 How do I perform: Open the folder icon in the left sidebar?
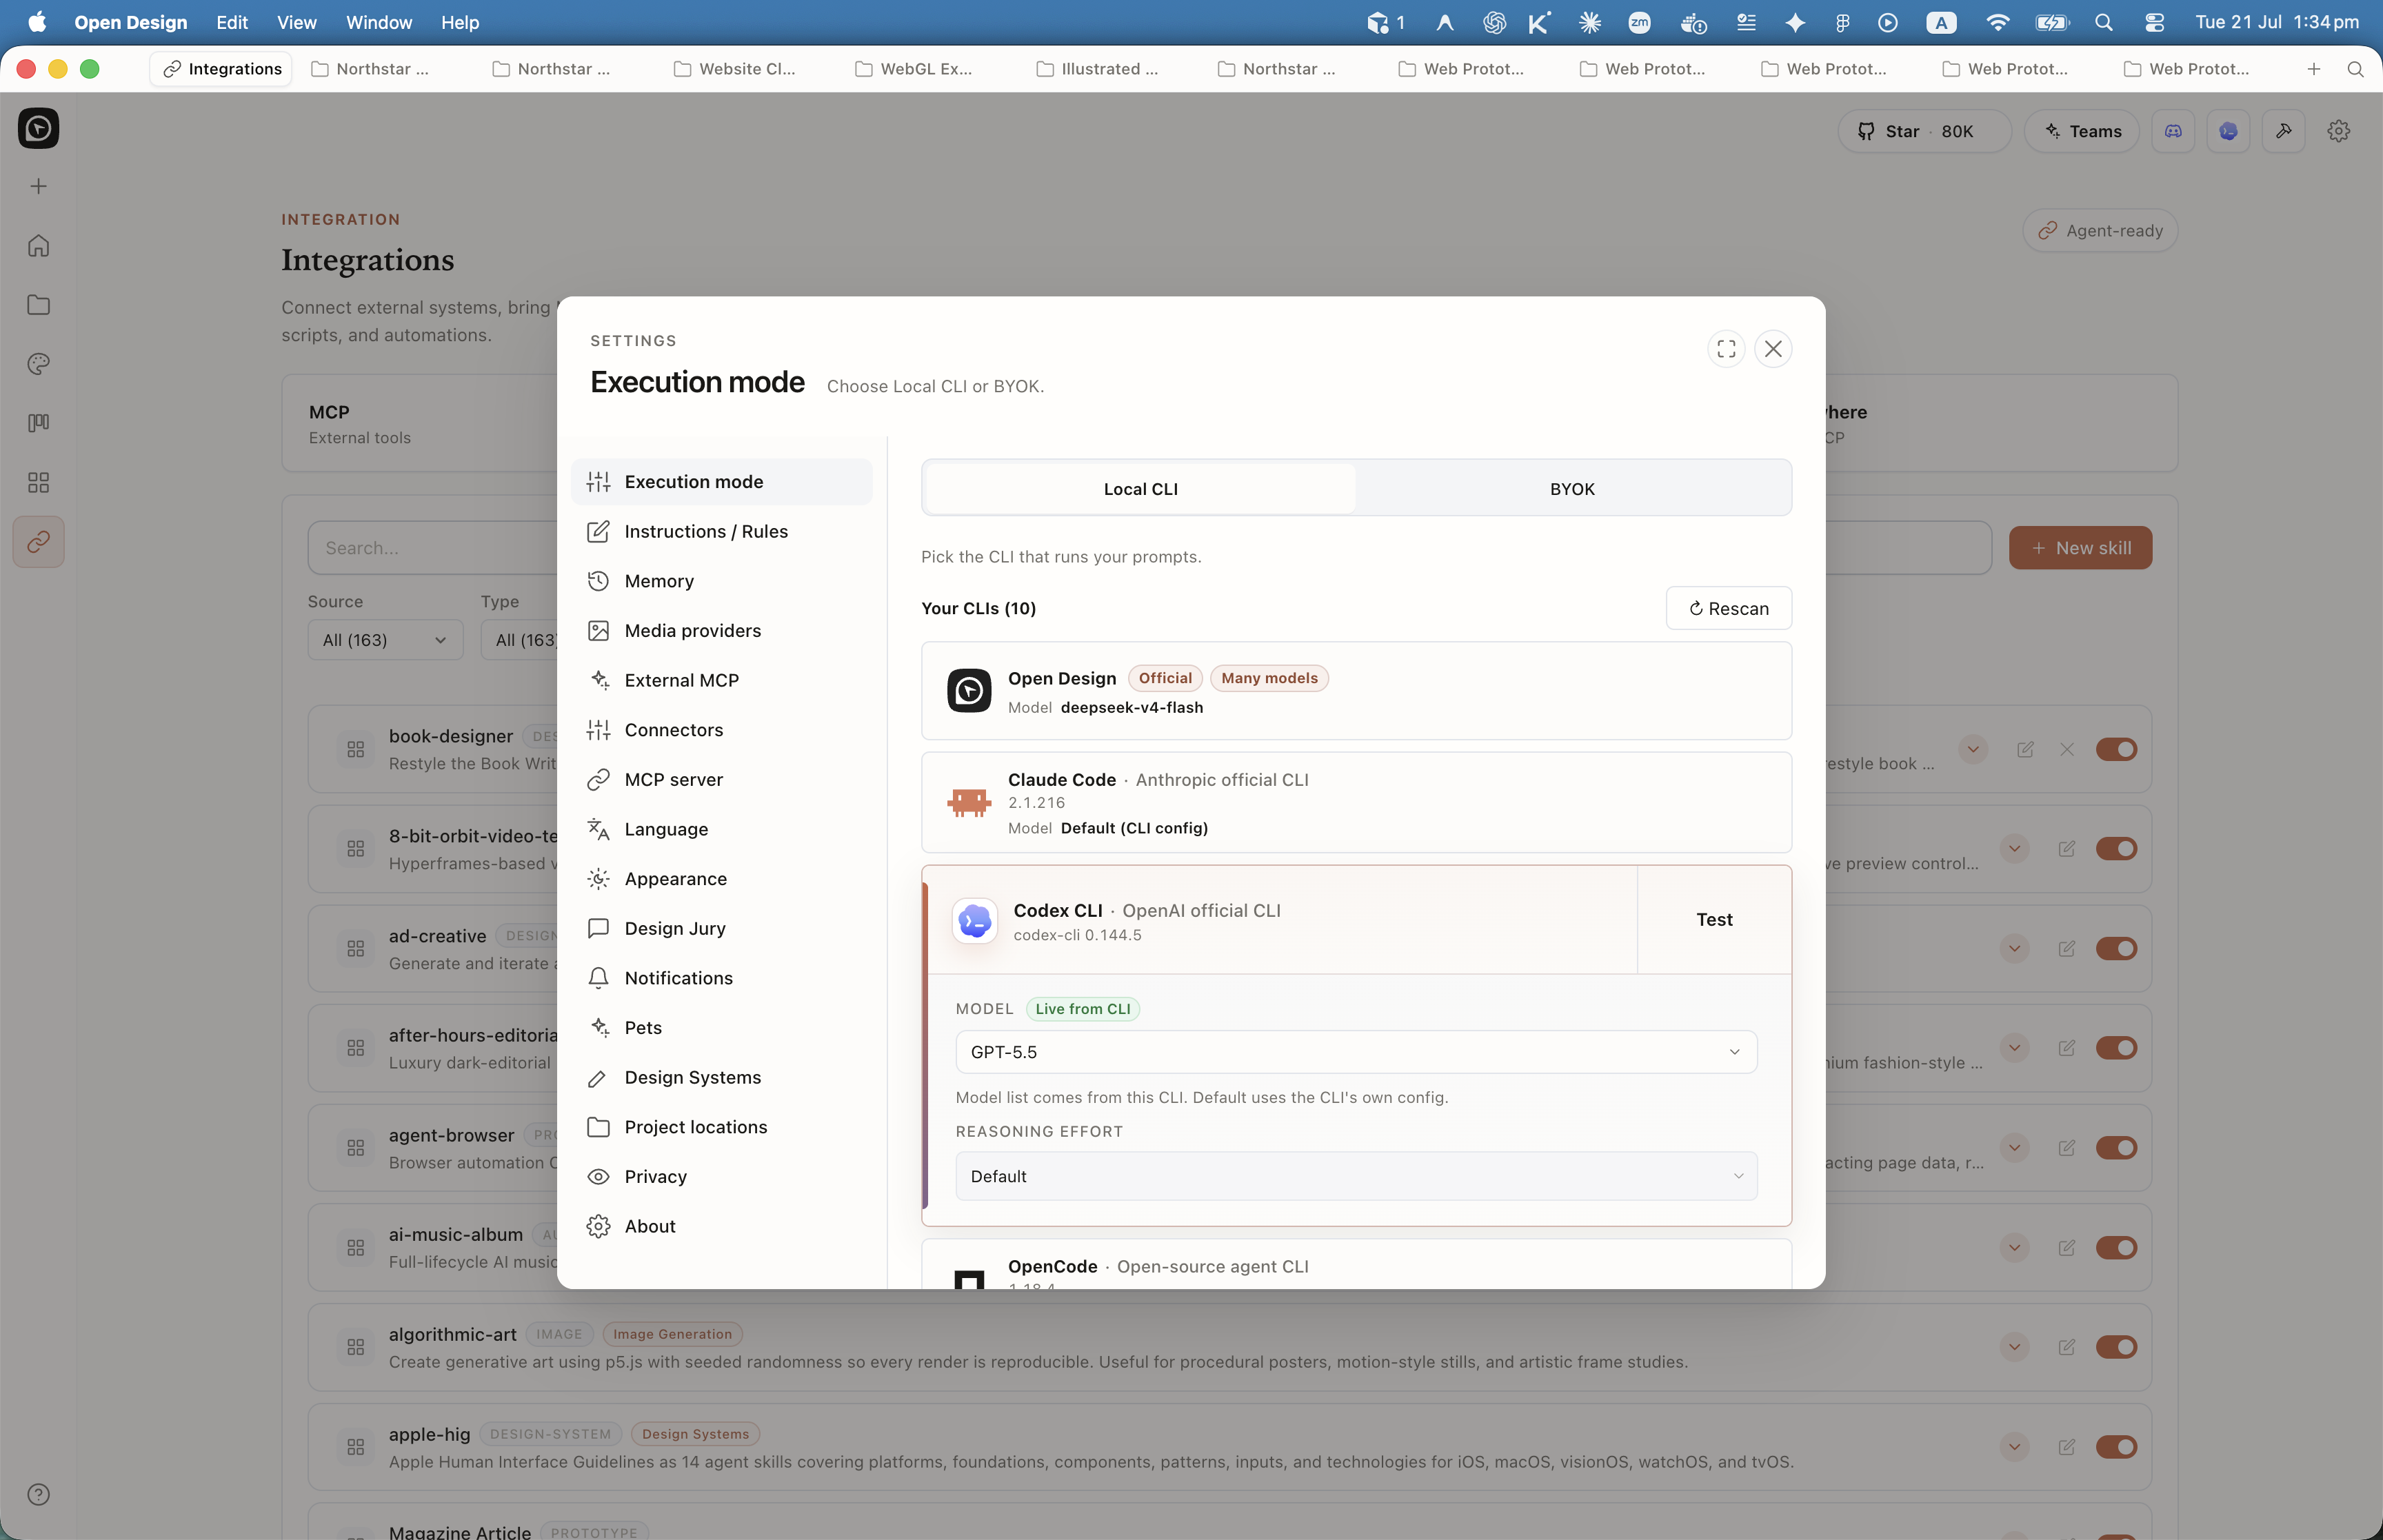38,304
